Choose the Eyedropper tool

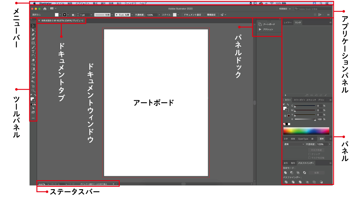[33, 73]
